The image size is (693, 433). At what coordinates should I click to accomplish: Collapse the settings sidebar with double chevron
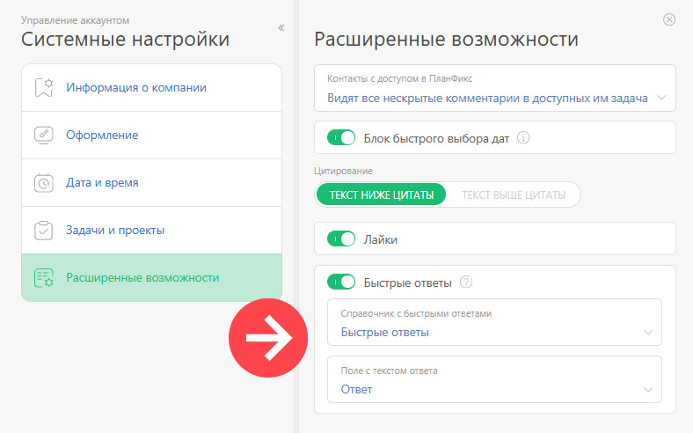(x=281, y=28)
